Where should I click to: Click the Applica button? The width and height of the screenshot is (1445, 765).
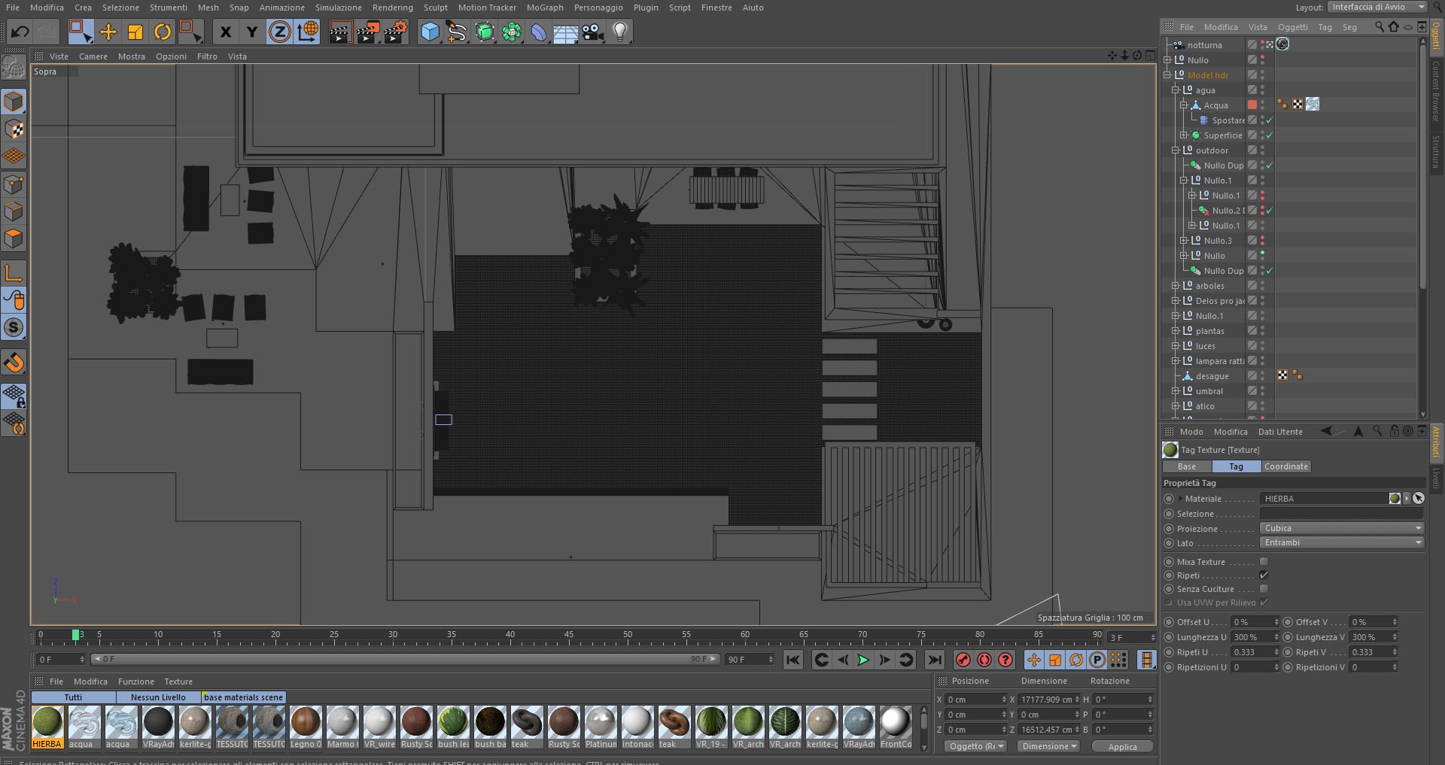1122,747
